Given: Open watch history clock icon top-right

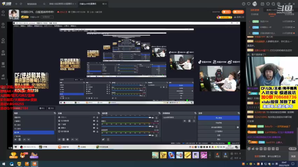Looking at the screenshot, I should (x=244, y=4).
